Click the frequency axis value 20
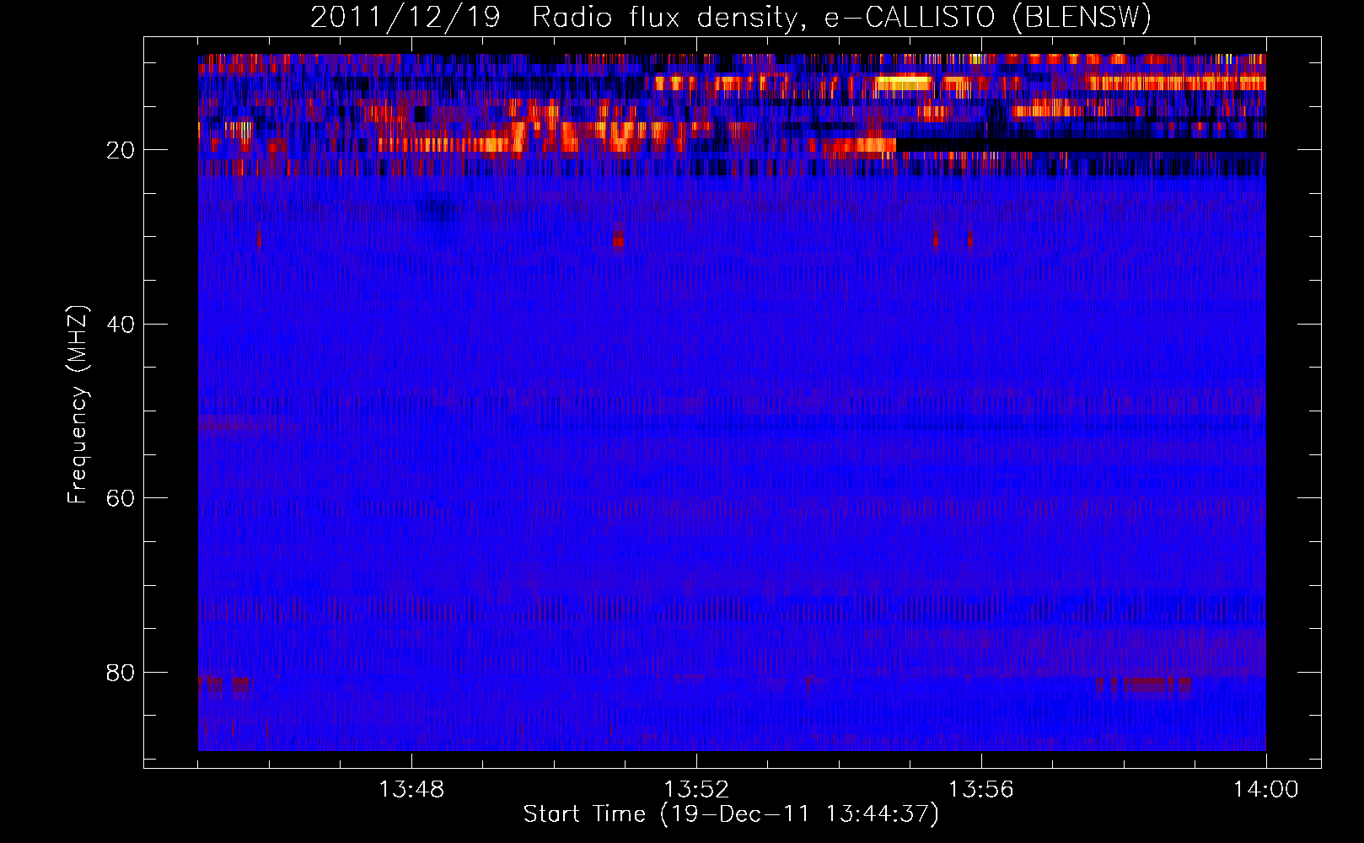1364x843 pixels. tap(121, 150)
